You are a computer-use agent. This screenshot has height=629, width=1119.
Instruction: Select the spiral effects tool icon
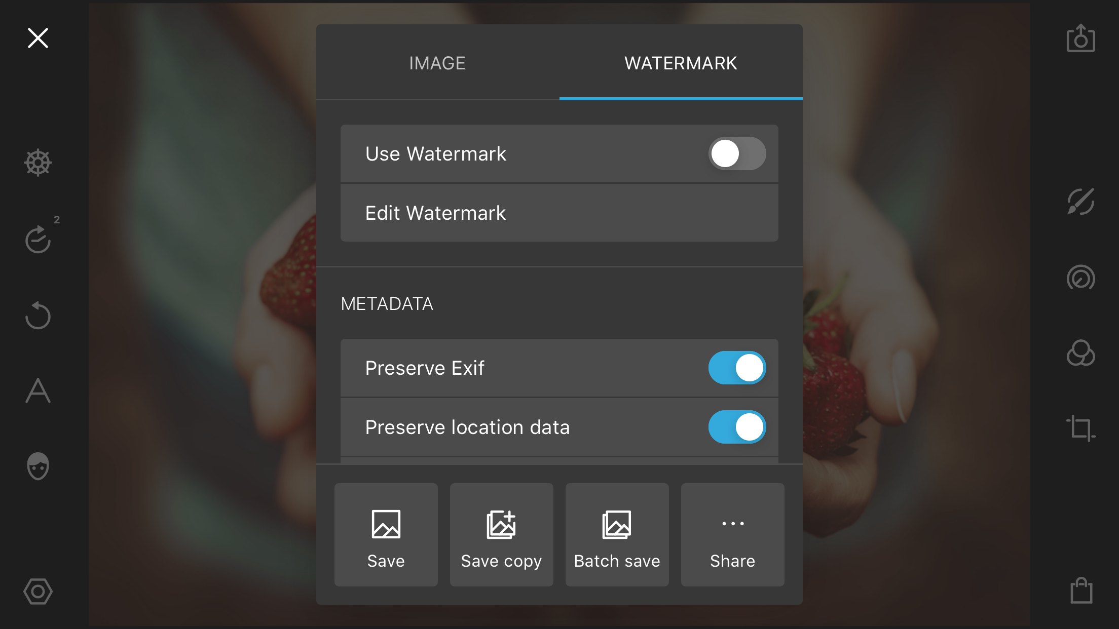1080,278
